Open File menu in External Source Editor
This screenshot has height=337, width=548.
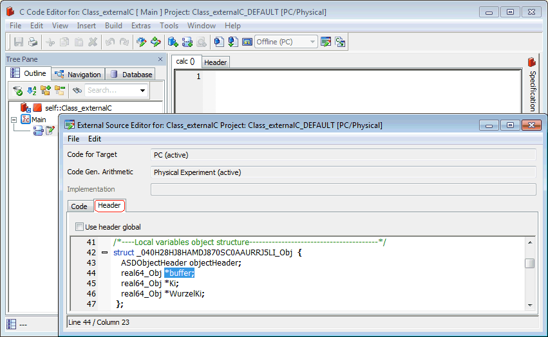[73, 139]
